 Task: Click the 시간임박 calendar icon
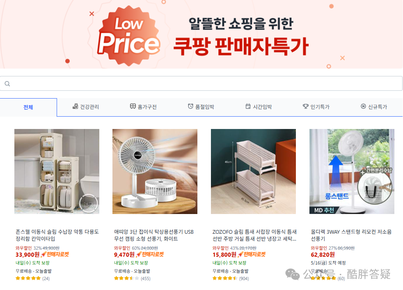tap(248, 106)
